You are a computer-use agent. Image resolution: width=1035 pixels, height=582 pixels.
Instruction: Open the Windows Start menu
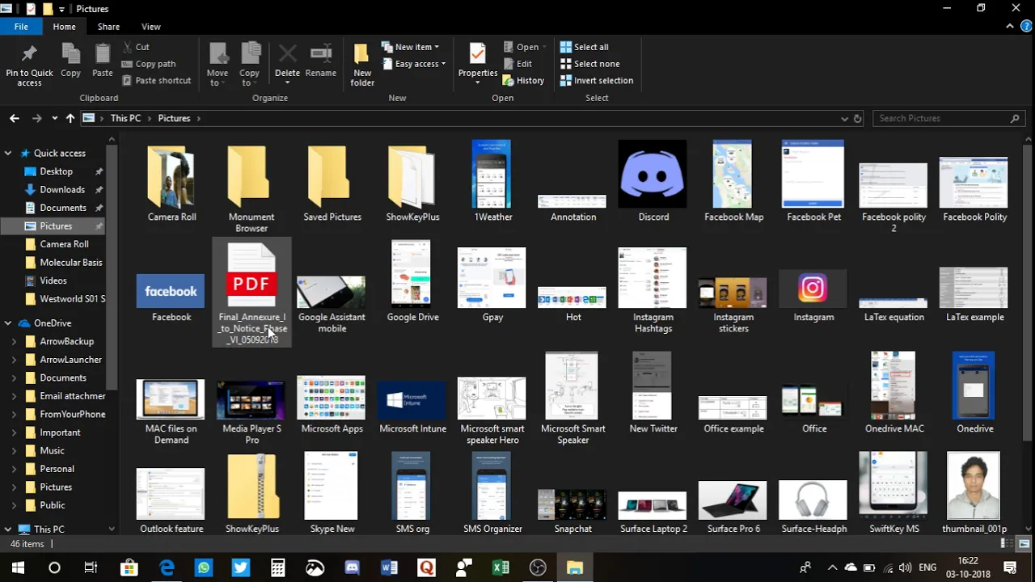[x=18, y=567]
